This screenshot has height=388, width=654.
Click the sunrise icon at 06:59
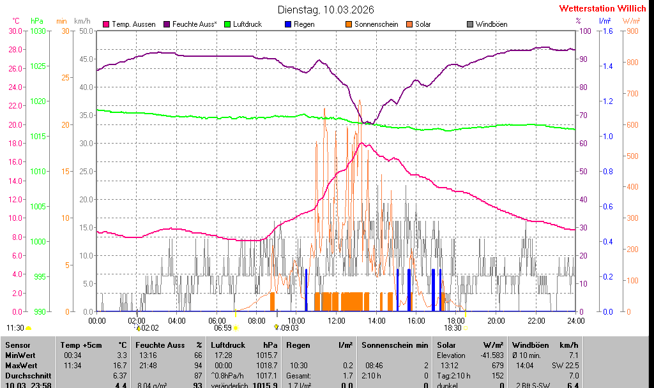point(236,328)
